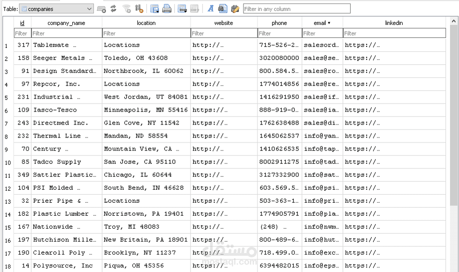Sort by the id column header
The height and width of the screenshot is (272, 459).
coord(22,23)
